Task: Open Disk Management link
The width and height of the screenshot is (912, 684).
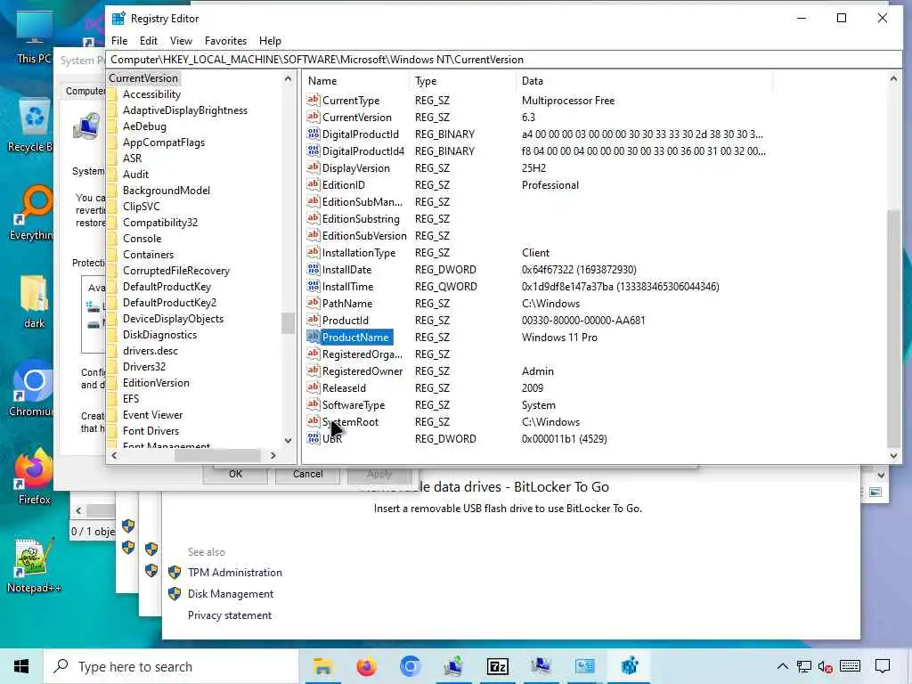Action: [x=231, y=594]
